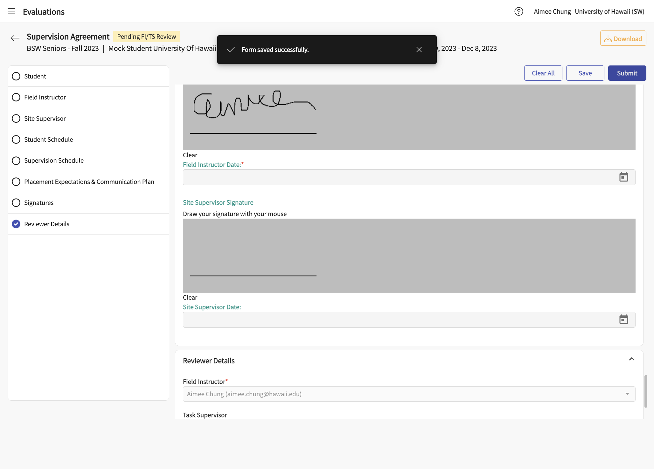The width and height of the screenshot is (654, 469).
Task: Open the Site Supervisor Date calendar picker
Action: click(x=623, y=320)
